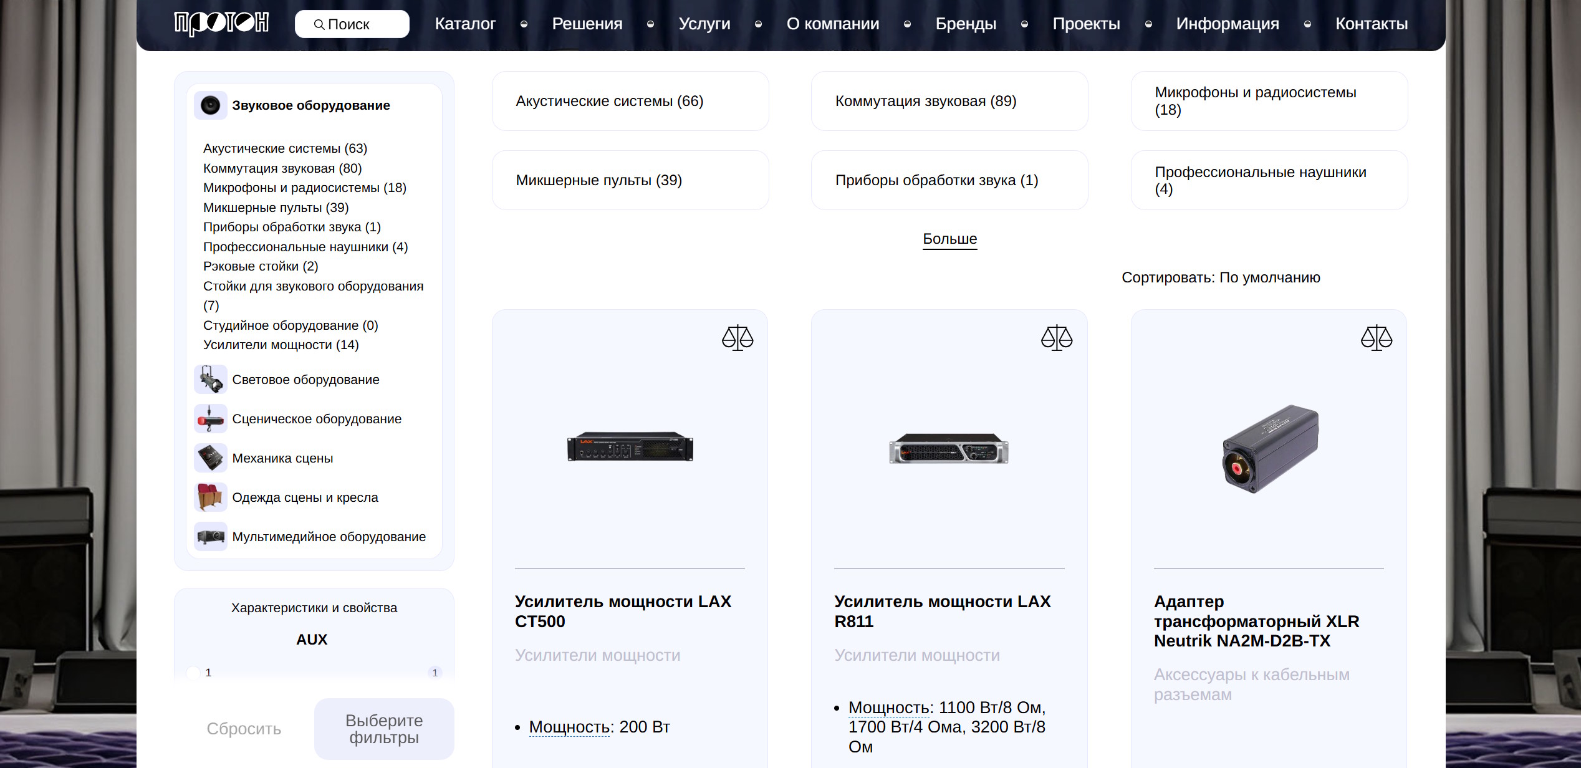Click Усилители мощности category under LAX CT500

(597, 655)
